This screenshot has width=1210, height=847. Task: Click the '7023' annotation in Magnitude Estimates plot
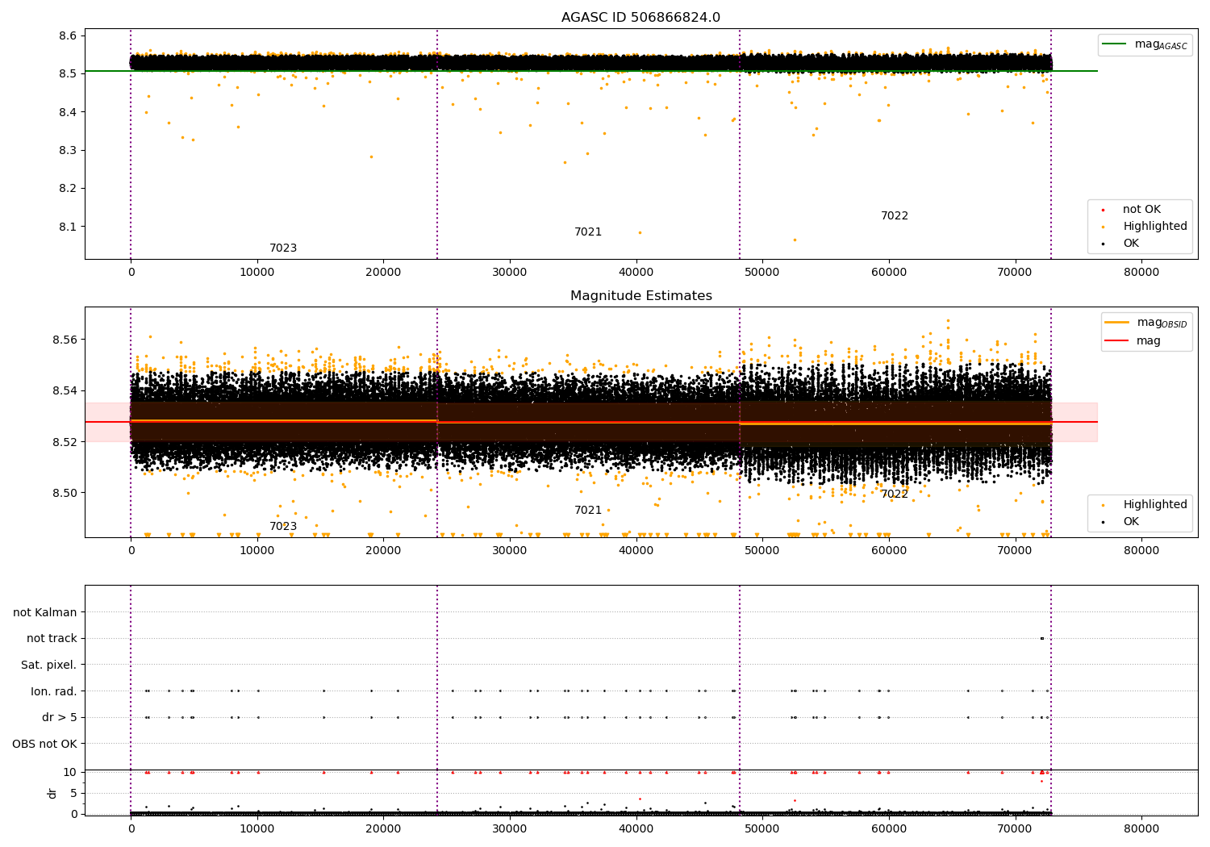[x=283, y=527]
